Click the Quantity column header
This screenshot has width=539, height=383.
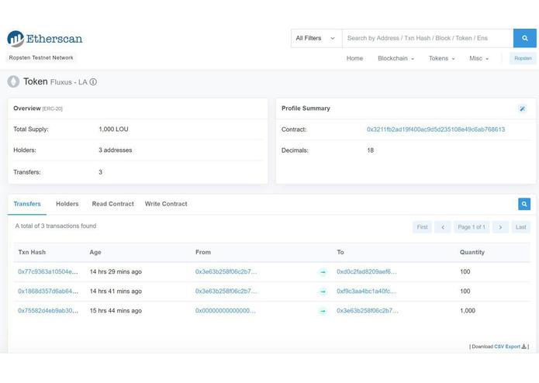(472, 252)
